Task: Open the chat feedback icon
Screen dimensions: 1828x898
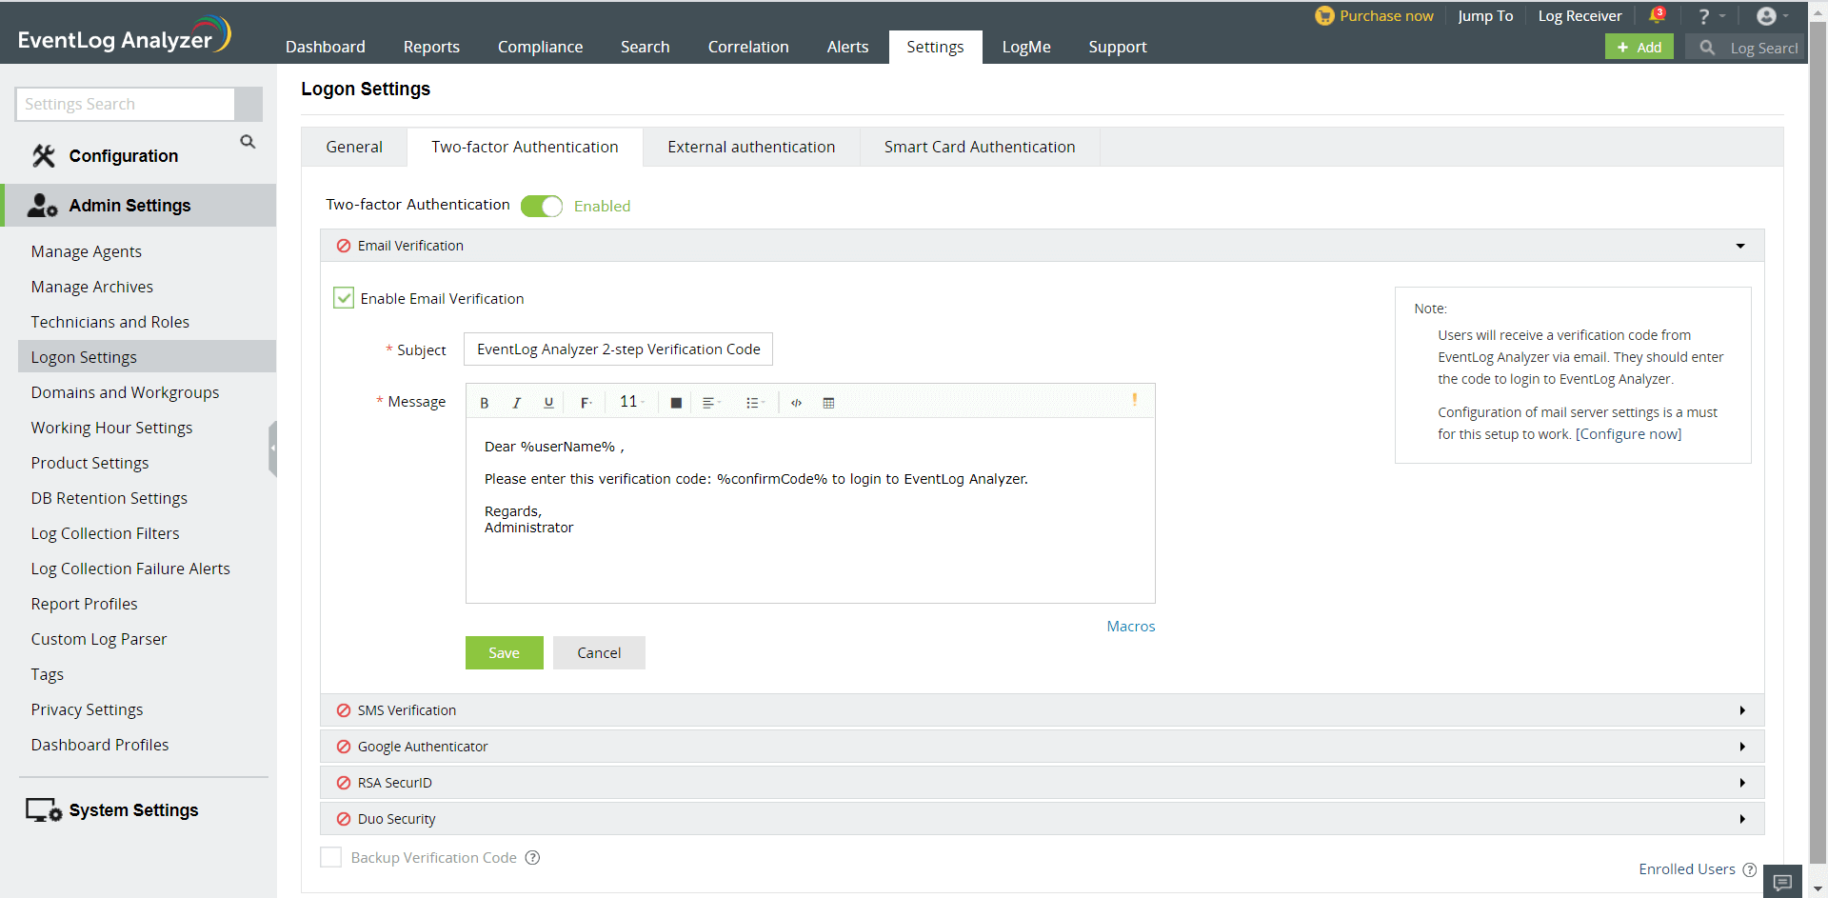Action: [1782, 882]
